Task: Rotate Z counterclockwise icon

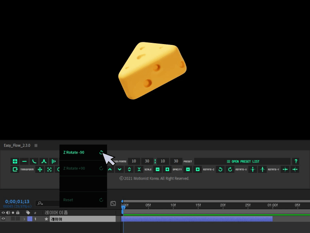Action: coord(220,169)
